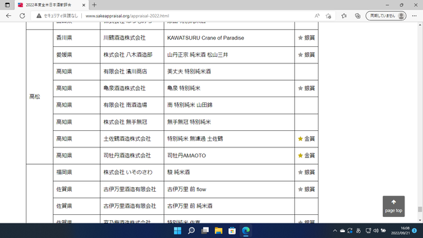Select 司牡丹AMAOTO entry
Screen dimensions: 423x238
coord(229,156)
